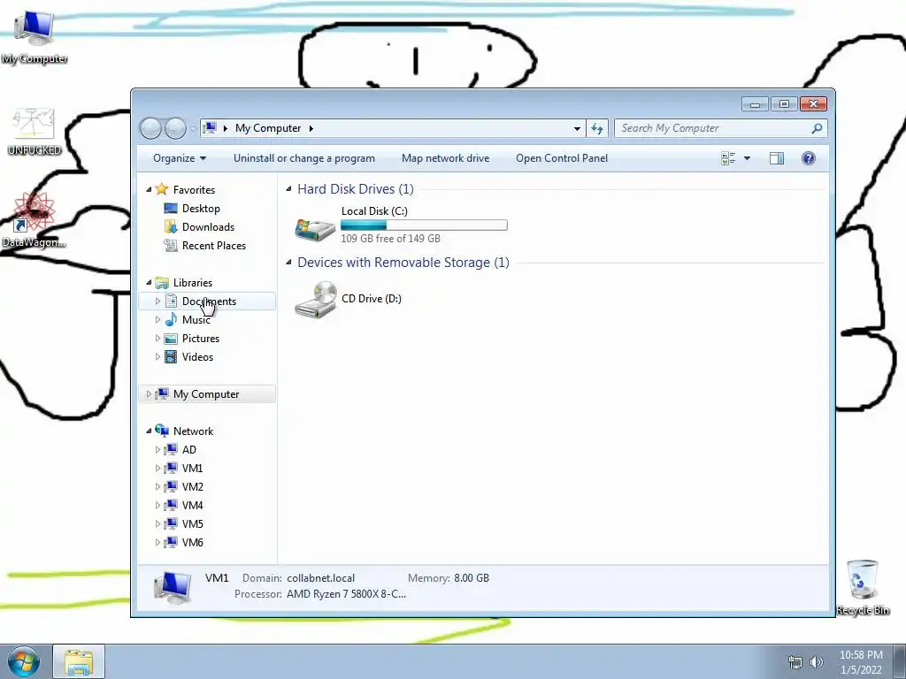Click the Back navigation arrow
The height and width of the screenshot is (679, 906).
pos(150,128)
